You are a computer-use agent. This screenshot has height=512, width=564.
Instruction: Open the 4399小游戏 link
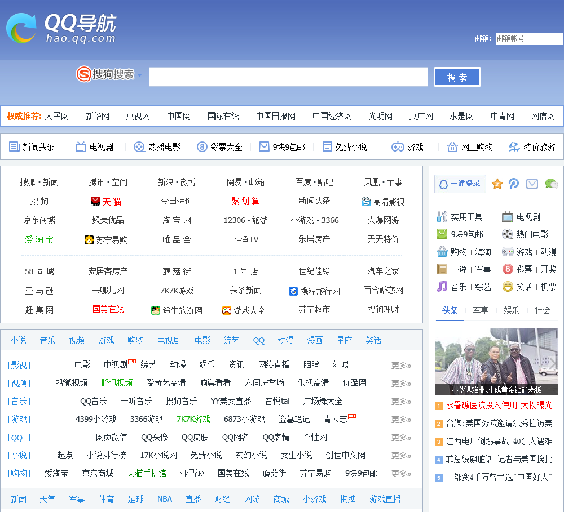click(96, 419)
